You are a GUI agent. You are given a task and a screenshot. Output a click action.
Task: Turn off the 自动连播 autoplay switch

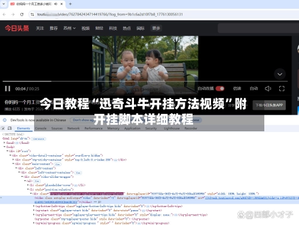point(220,88)
